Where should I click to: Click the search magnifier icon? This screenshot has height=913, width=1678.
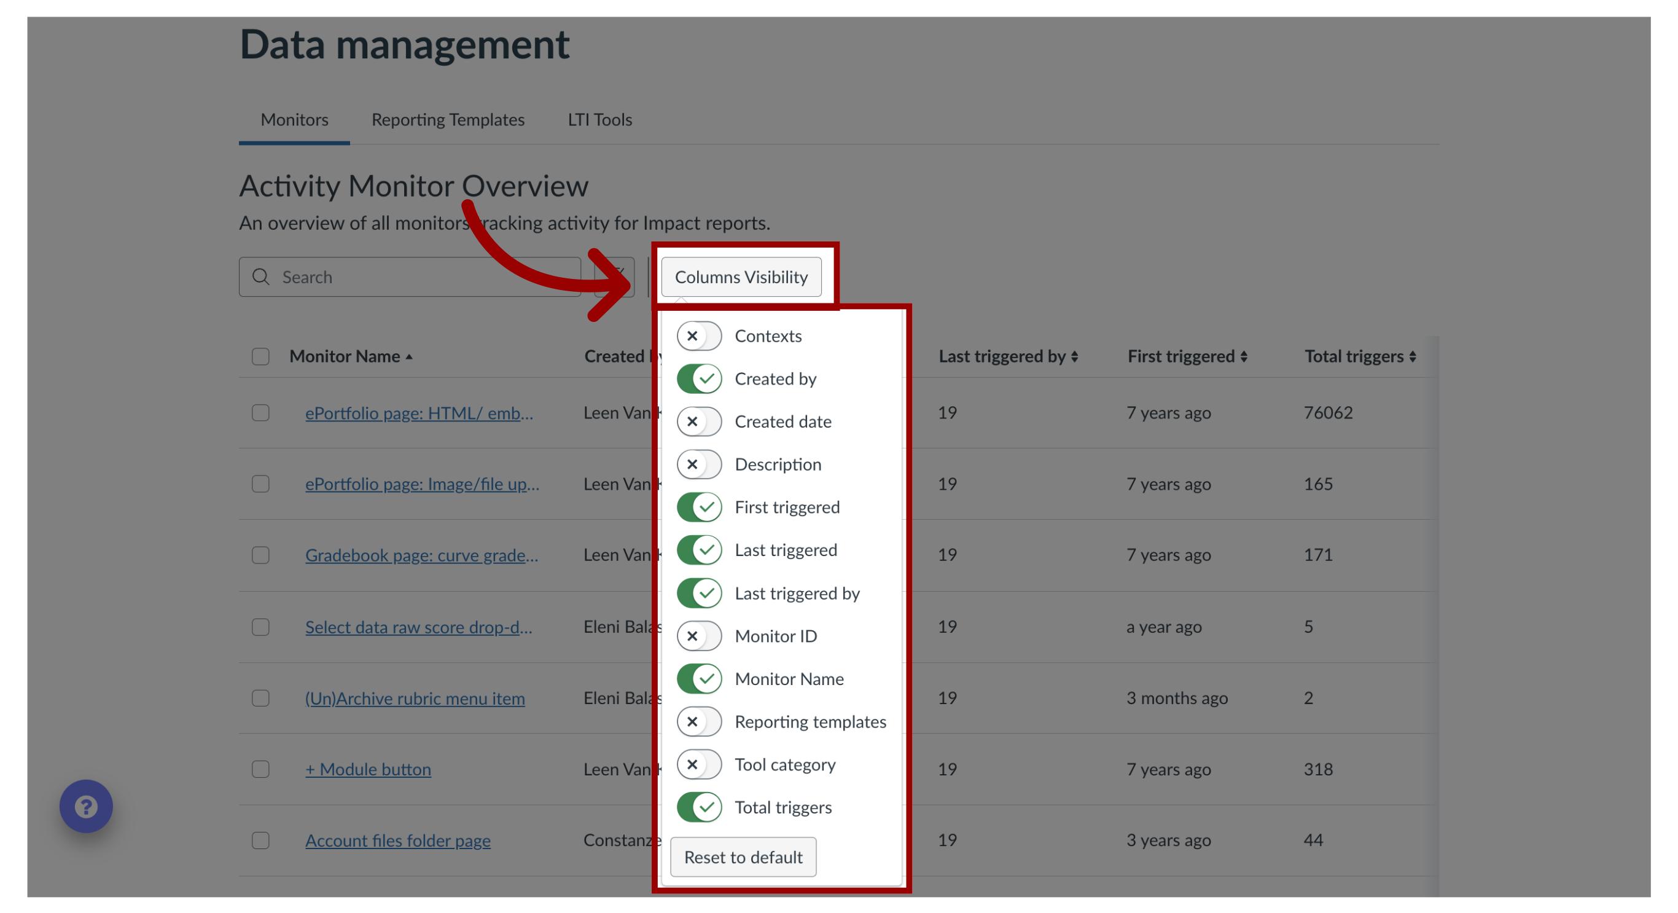(x=260, y=277)
